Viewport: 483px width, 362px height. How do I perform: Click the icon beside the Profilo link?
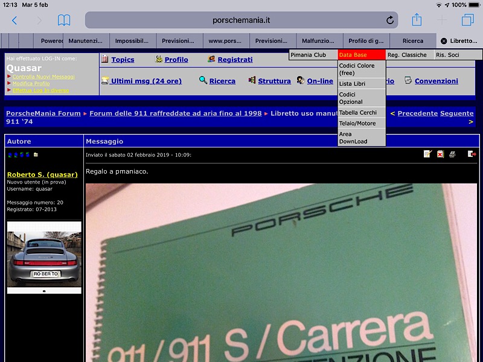point(159,59)
